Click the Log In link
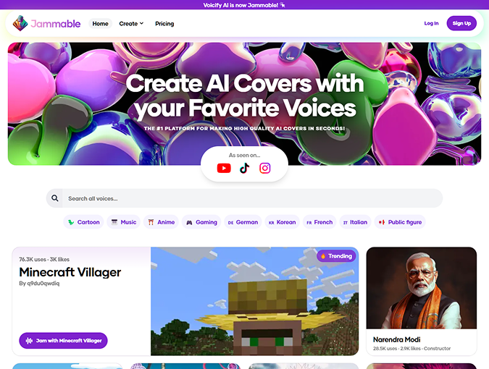 point(431,23)
